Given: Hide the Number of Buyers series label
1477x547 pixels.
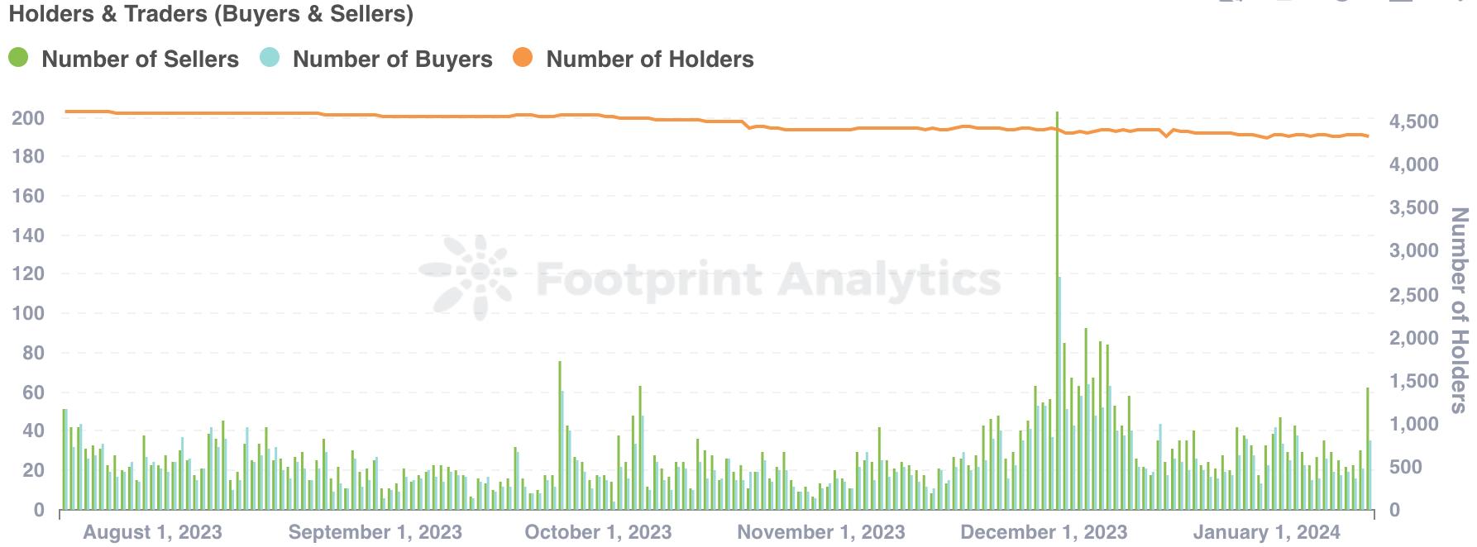Looking at the screenshot, I should coord(392,59).
